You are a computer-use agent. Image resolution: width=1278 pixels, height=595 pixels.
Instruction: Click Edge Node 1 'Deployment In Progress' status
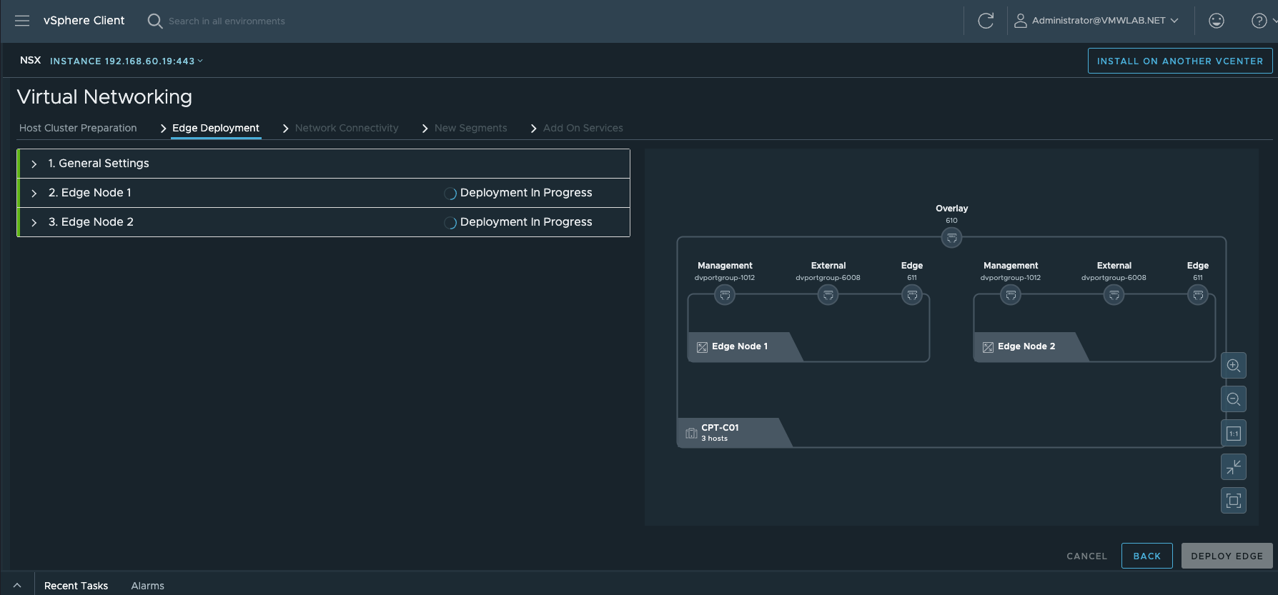526,193
